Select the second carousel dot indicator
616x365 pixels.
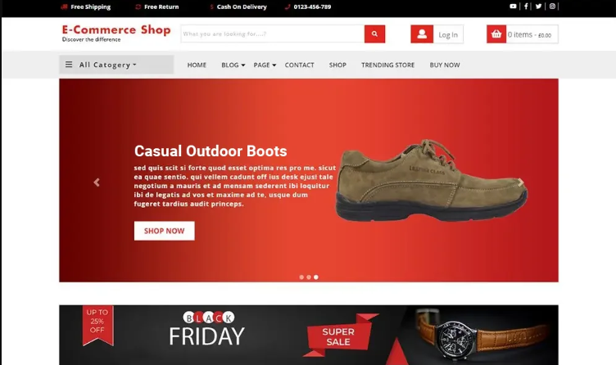[x=309, y=277]
